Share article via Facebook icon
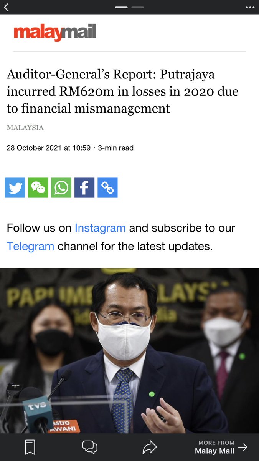This screenshot has height=461, width=259. [84, 187]
